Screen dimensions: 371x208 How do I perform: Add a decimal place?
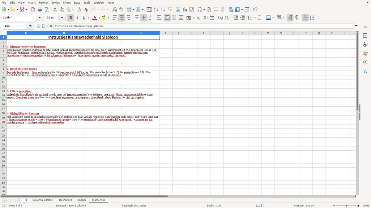point(220,18)
